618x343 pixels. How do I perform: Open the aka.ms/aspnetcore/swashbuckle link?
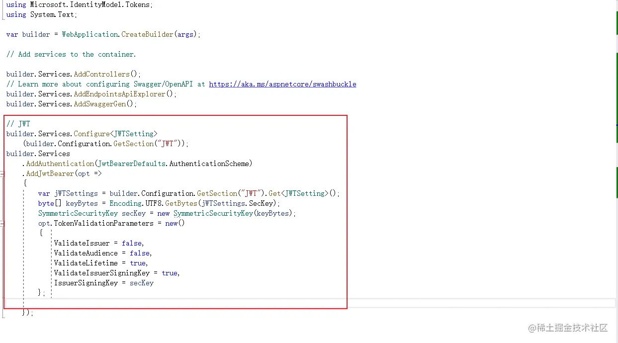click(282, 84)
